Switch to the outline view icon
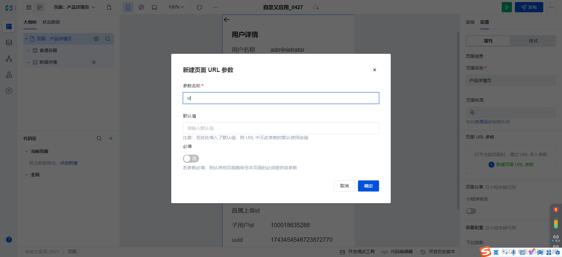This screenshot has width=562, height=257. tap(29, 7)
